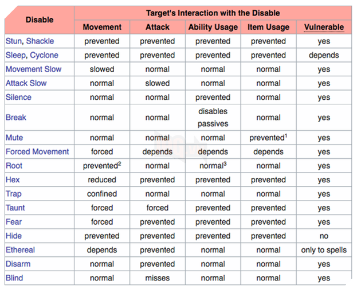Follow the Root link
The height and width of the screenshot is (293, 361).
point(14,166)
